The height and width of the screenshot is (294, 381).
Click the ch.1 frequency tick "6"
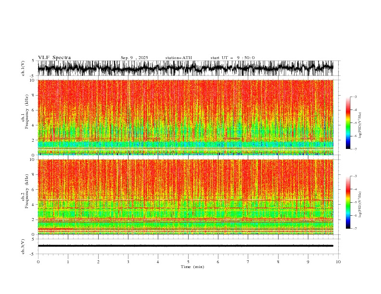pos(33,110)
